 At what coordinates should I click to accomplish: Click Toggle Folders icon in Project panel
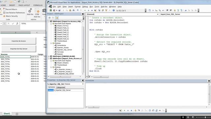click(x=57, y=18)
